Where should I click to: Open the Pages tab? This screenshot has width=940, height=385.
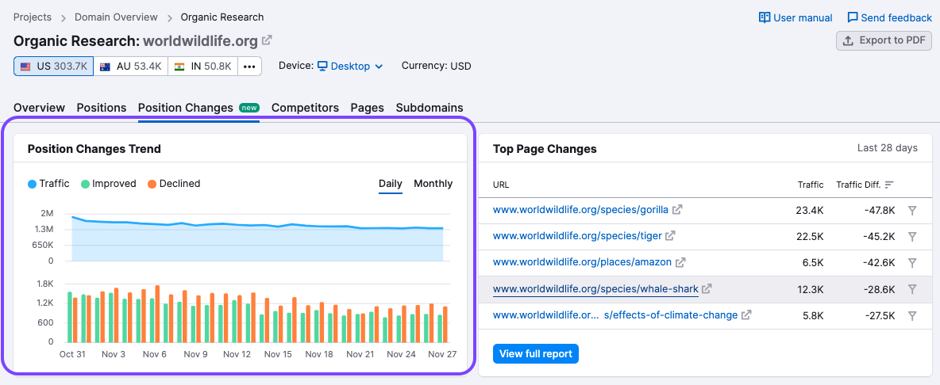[367, 108]
